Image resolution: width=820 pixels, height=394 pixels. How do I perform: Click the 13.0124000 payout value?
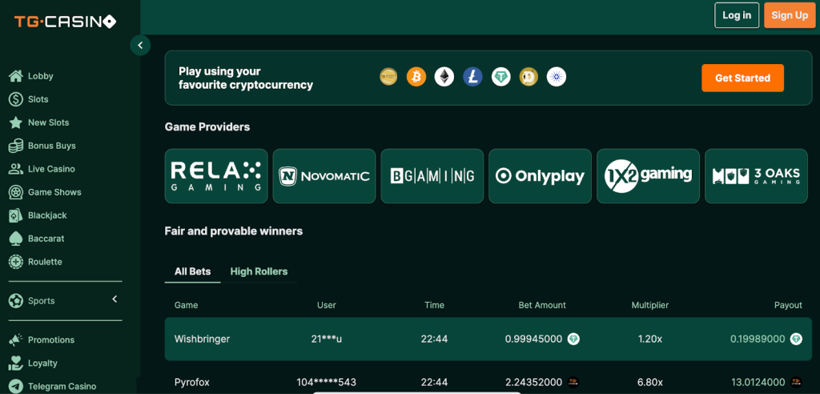click(759, 383)
